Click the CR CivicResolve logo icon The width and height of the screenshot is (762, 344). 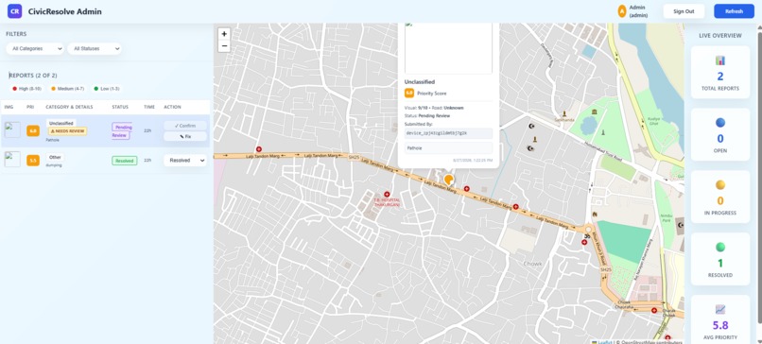14,11
